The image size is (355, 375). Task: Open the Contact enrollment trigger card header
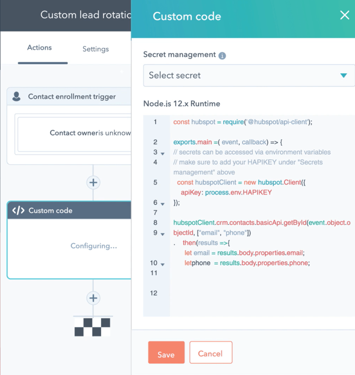coord(69,96)
